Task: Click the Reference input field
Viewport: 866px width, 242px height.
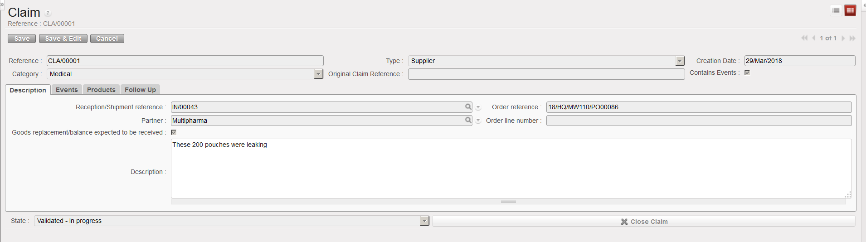Action: 185,61
